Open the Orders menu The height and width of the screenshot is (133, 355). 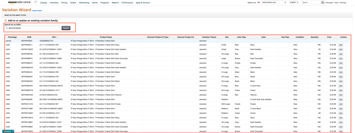click(x=73, y=3)
